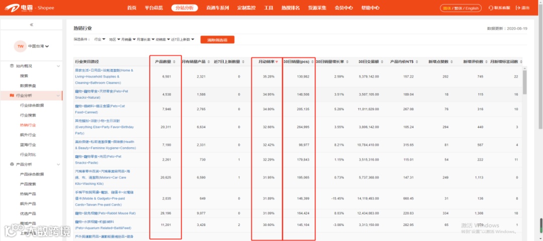The width and height of the screenshot is (543, 241).
Task: Open sidebar item 热销产品
Action: [28, 194]
